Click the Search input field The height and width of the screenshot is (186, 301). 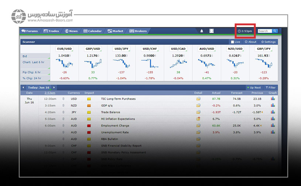click(264, 31)
